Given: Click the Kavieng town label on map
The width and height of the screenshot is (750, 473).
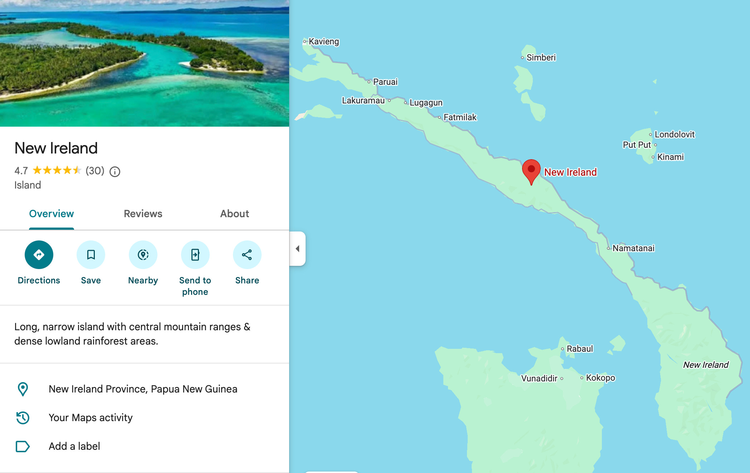Looking at the screenshot, I should (x=323, y=42).
